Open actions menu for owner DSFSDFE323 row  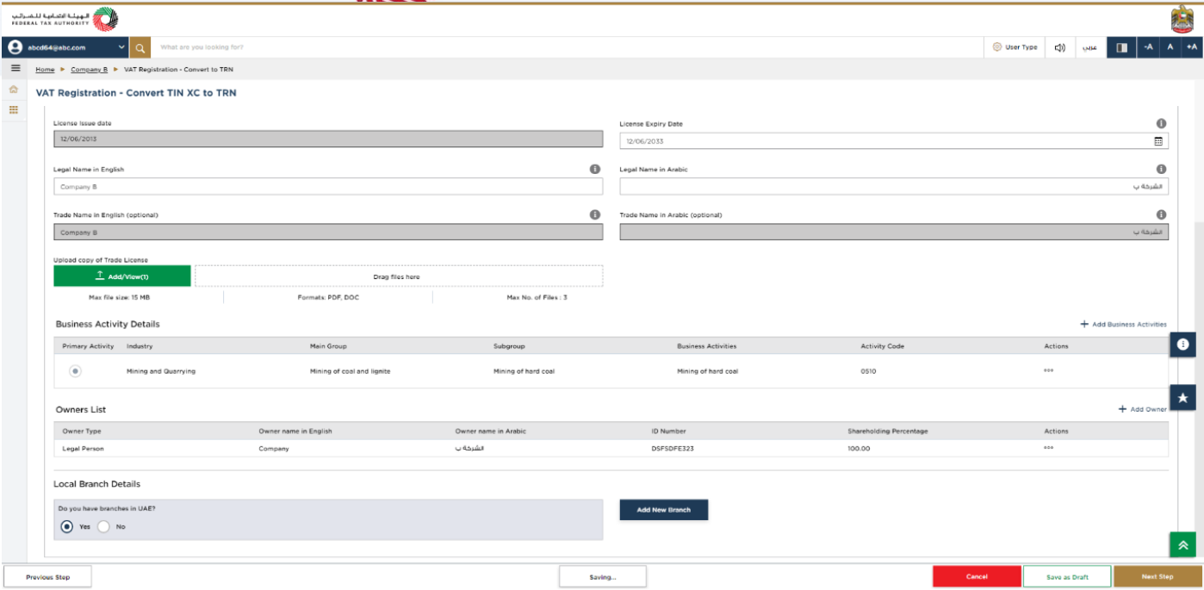1048,448
